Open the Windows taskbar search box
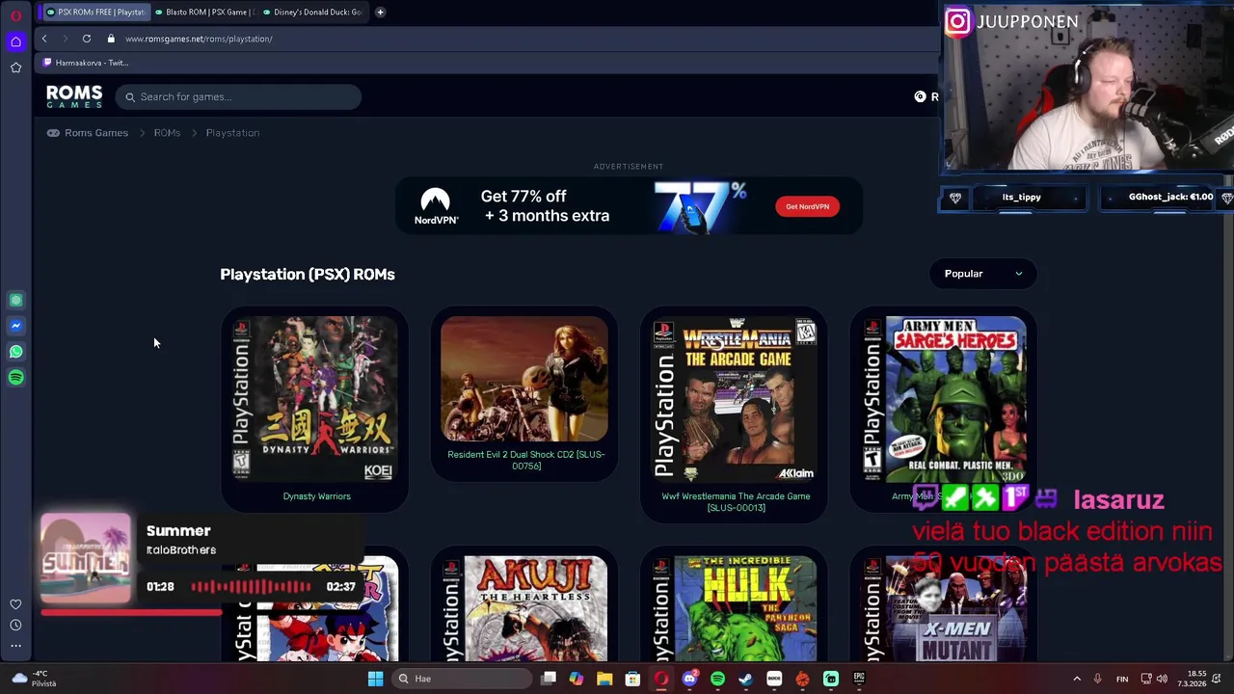Screen dimensions: 1234x694 (x=462, y=679)
